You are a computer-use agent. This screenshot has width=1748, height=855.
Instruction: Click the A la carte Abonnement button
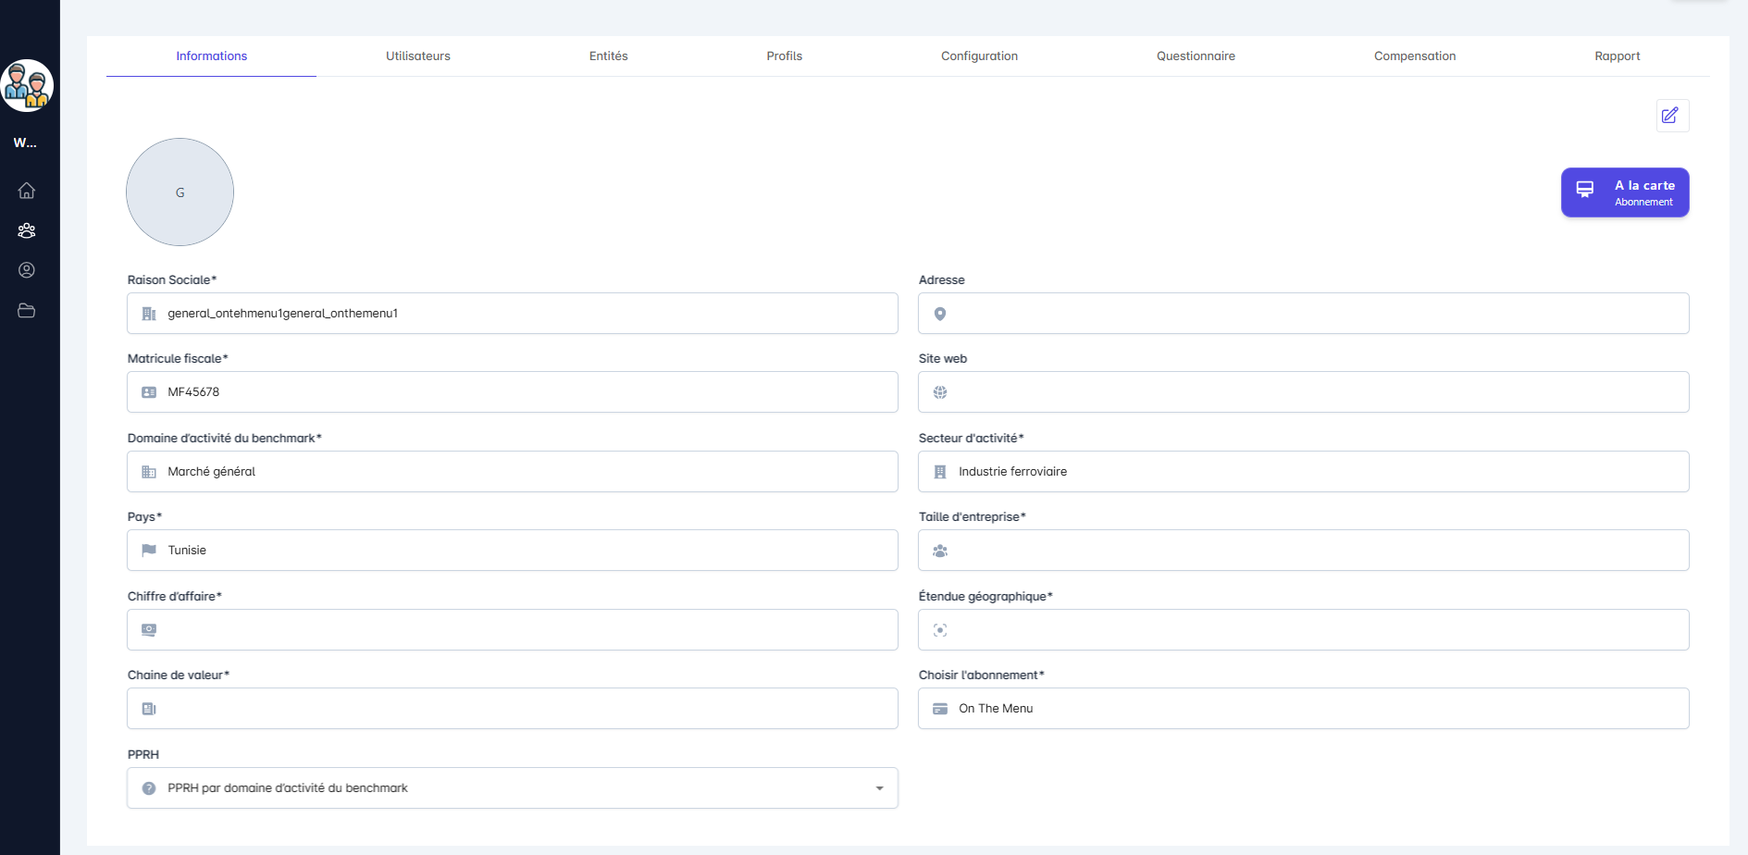tap(1625, 192)
